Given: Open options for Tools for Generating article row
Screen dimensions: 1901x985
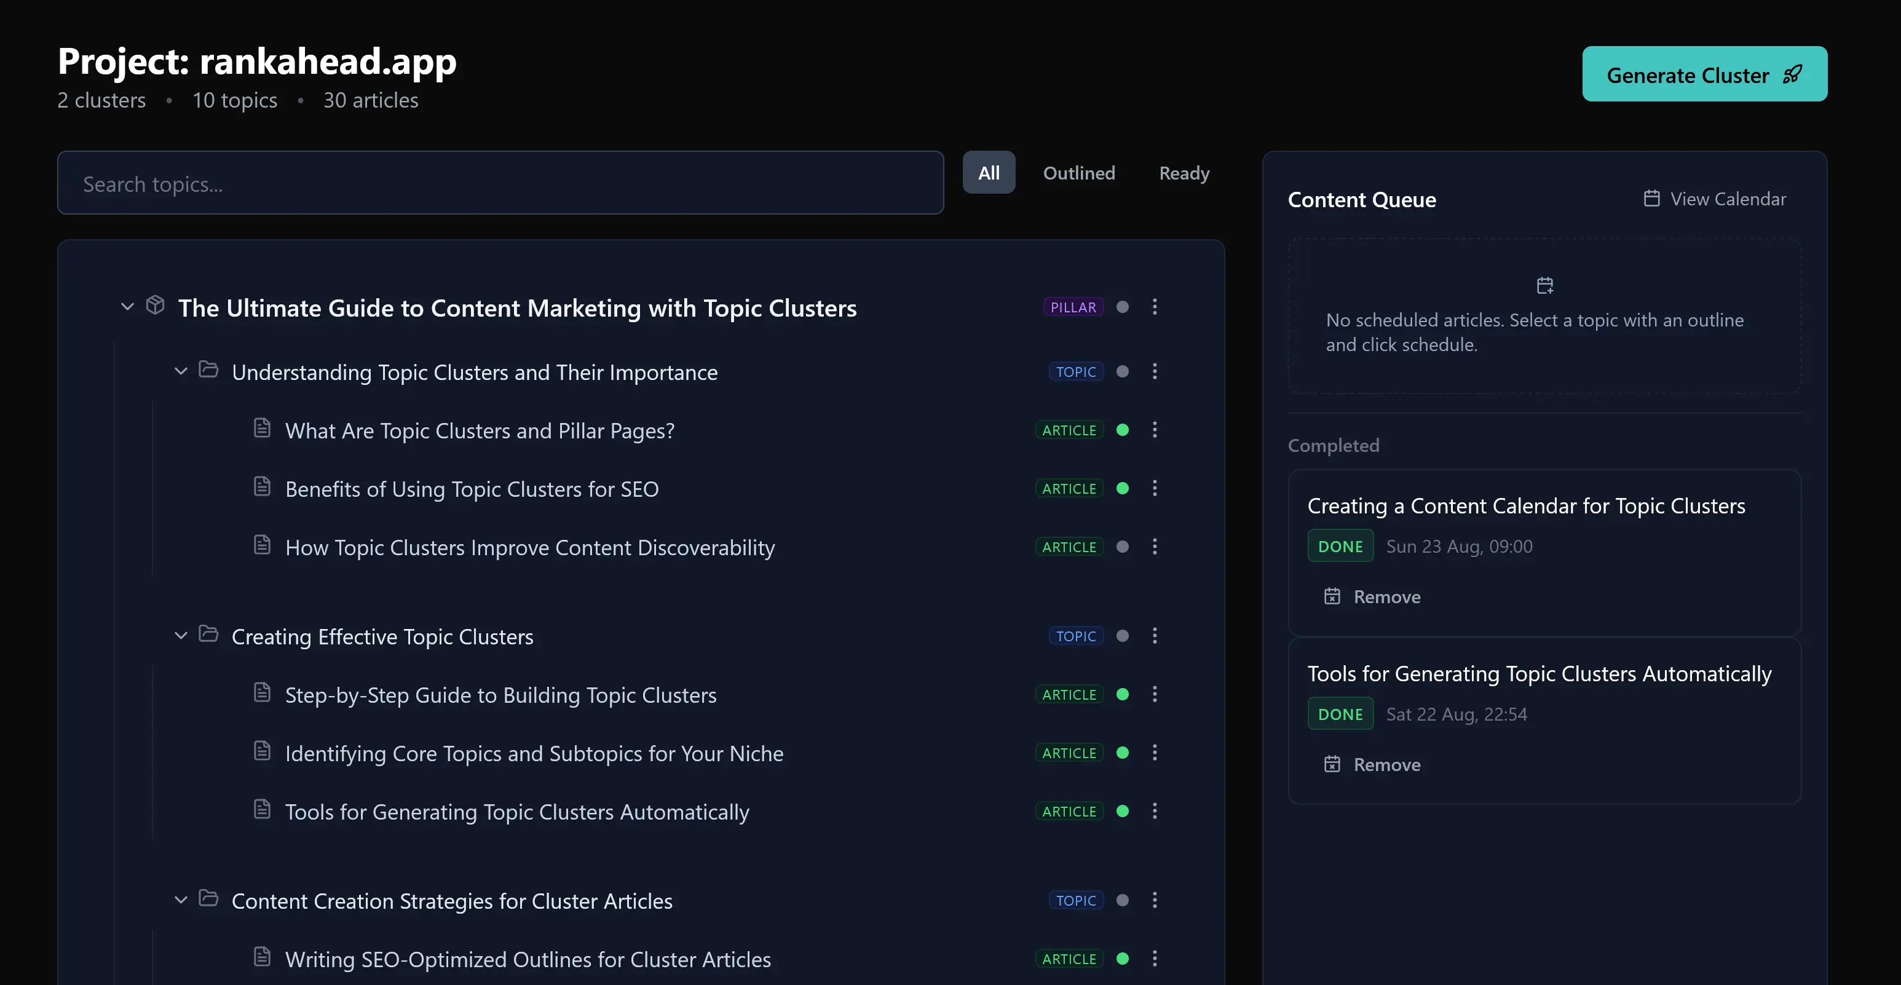Looking at the screenshot, I should 1155,811.
